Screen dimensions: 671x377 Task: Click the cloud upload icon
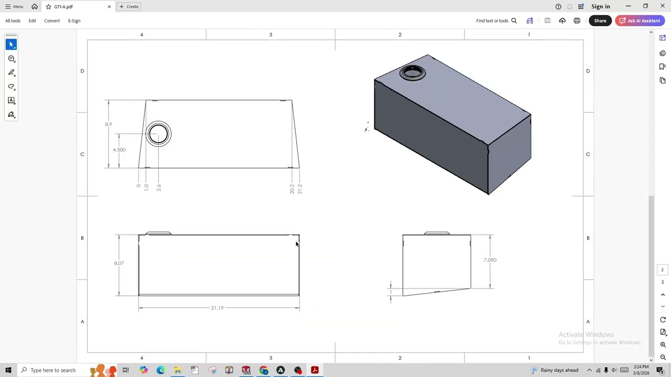[x=562, y=20]
